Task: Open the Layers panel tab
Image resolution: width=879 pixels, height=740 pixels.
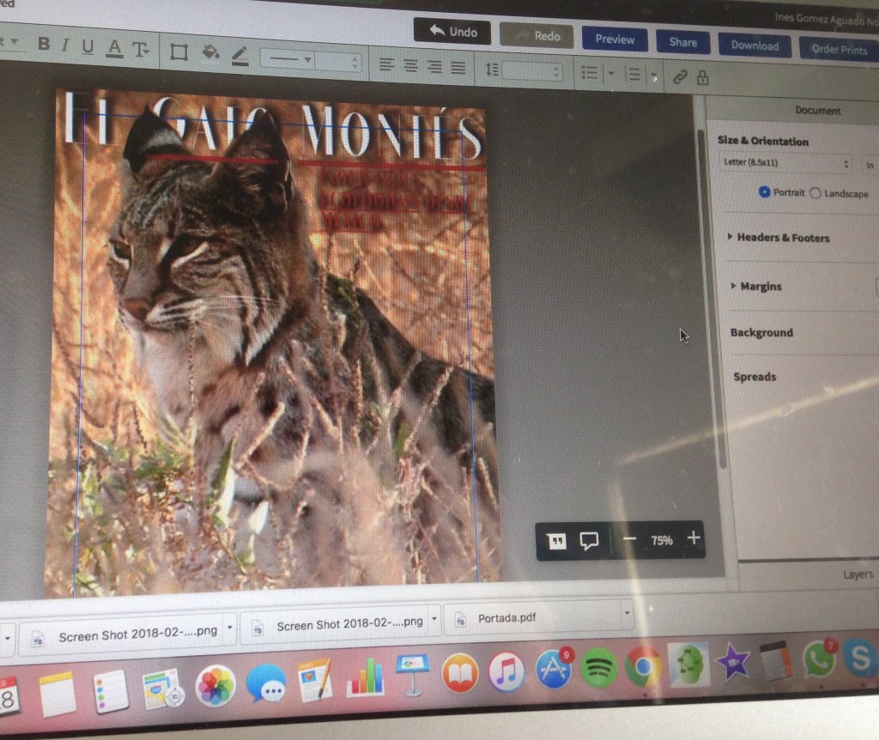Action: [x=857, y=574]
